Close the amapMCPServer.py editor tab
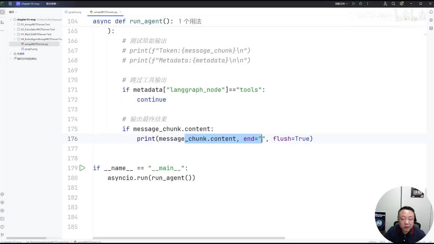 (x=120, y=12)
